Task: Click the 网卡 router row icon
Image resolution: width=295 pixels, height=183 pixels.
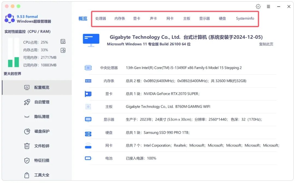Action: (88, 146)
